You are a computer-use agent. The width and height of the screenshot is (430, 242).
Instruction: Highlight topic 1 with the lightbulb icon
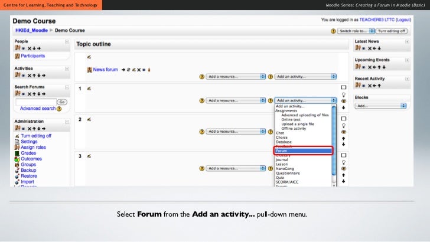tap(344, 94)
